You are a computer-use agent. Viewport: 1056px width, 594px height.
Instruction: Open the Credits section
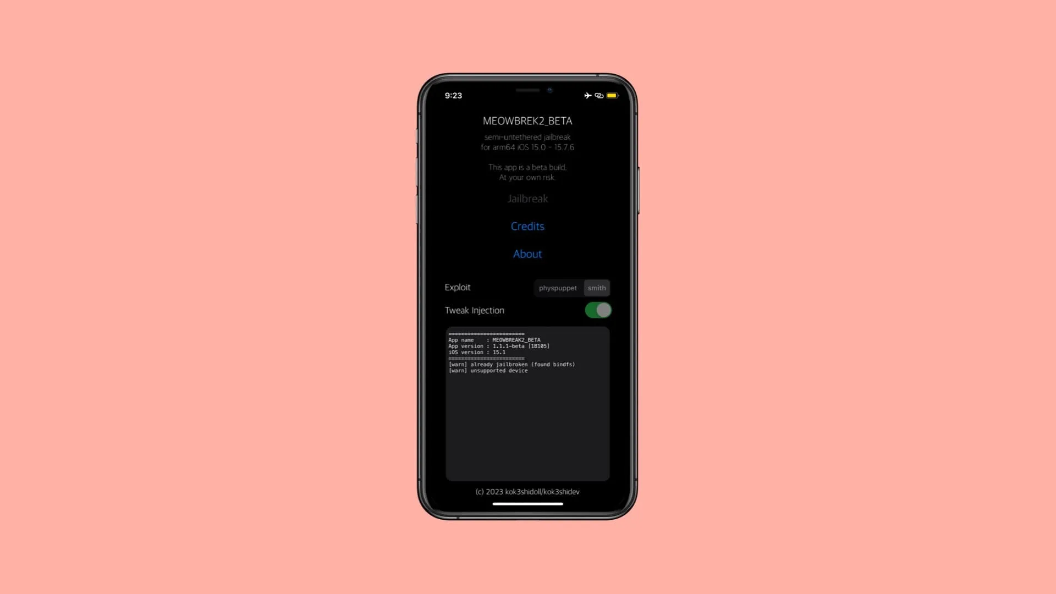[x=527, y=226]
